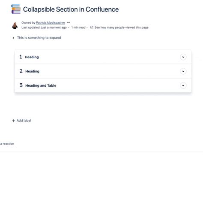Screen dimensions: 203x224
Task: Click the page analytics chart icon
Action: (x=92, y=27)
